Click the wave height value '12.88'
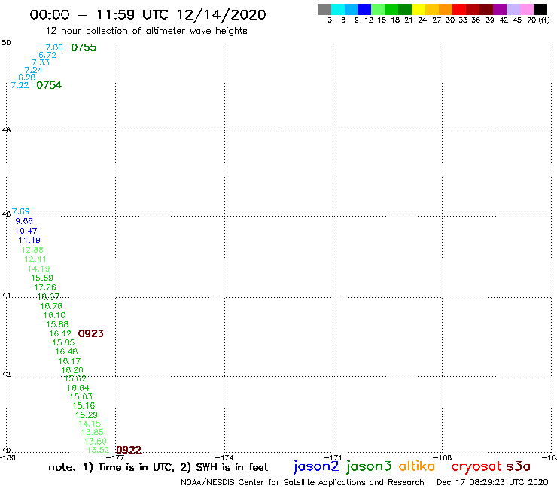 (32, 250)
